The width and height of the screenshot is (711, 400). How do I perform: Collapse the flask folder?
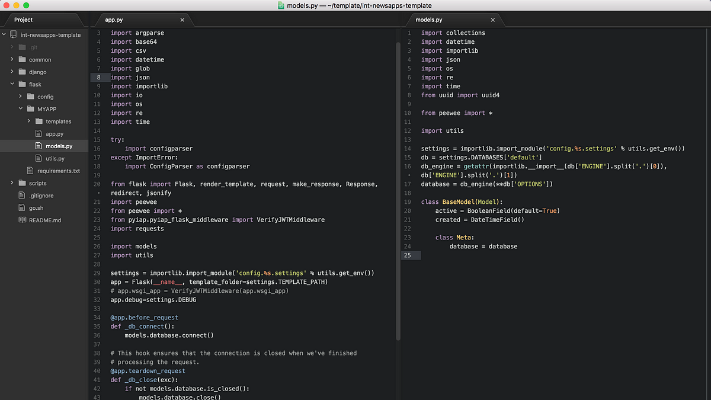pos(12,85)
